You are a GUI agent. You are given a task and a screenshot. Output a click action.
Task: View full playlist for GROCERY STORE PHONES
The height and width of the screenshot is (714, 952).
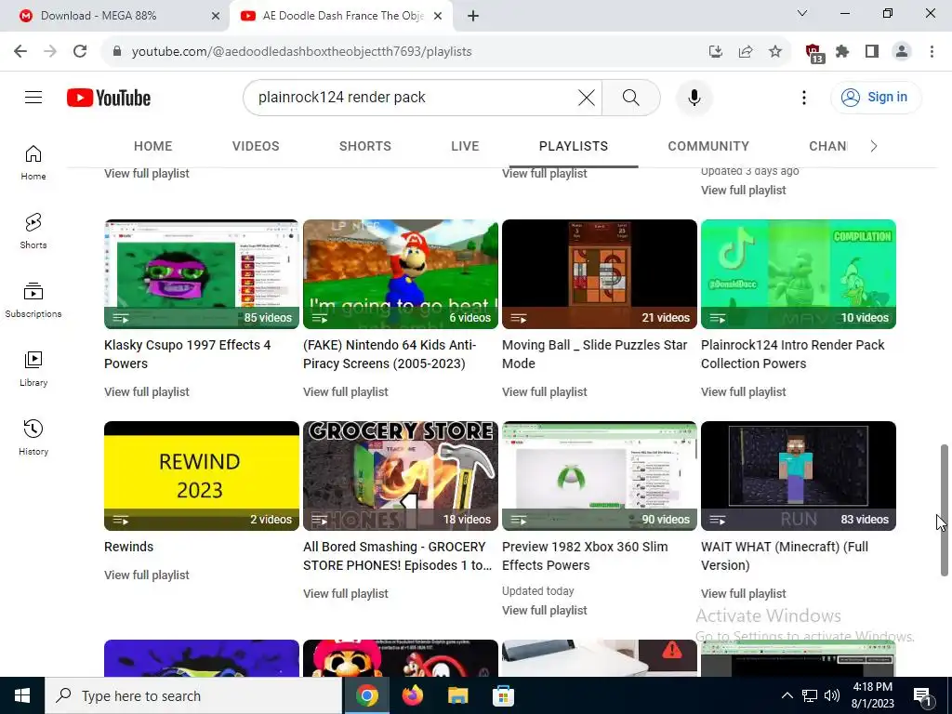pos(346,593)
